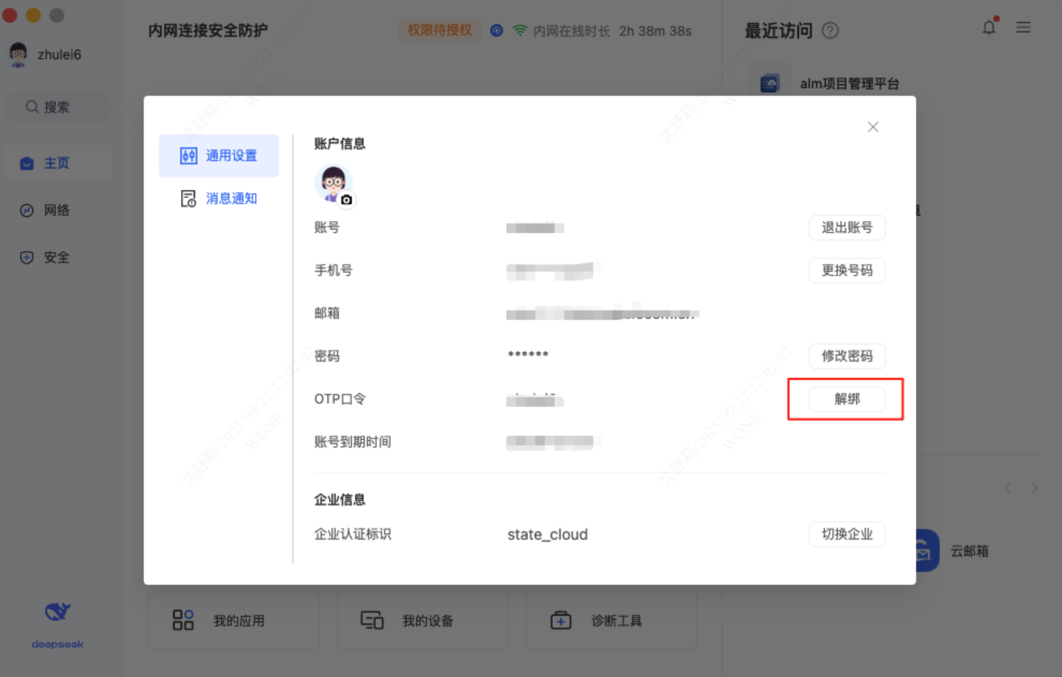The width and height of the screenshot is (1062, 677).
Task: Click the Wi-Fi status icon
Action: [520, 31]
